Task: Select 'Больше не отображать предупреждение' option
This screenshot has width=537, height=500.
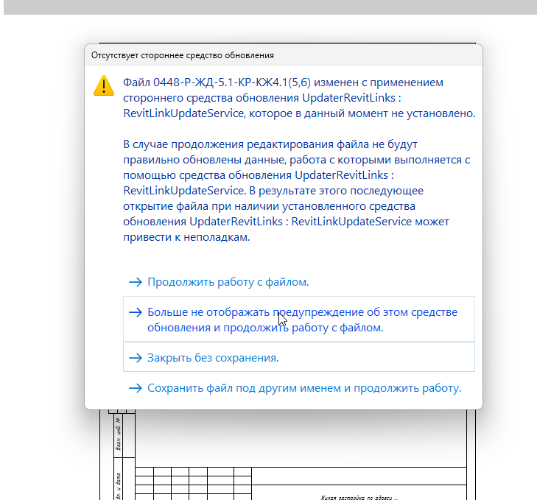Action: click(298, 319)
